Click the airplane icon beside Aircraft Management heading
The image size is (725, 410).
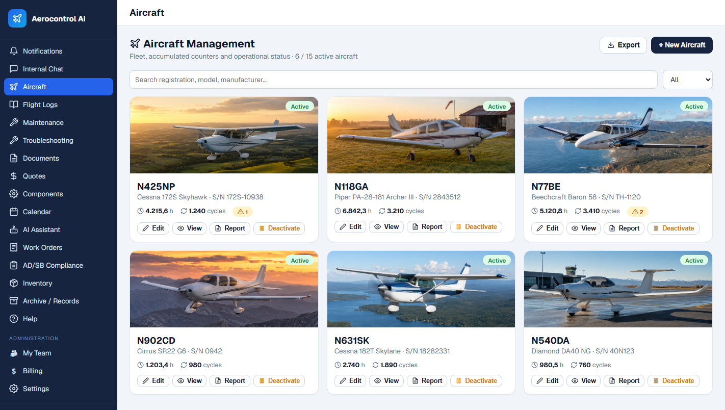[135, 44]
